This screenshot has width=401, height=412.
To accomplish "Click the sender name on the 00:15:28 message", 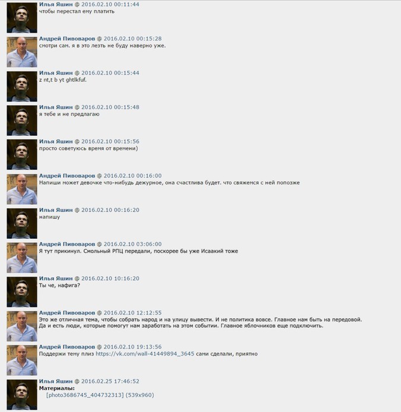I will coord(67,39).
